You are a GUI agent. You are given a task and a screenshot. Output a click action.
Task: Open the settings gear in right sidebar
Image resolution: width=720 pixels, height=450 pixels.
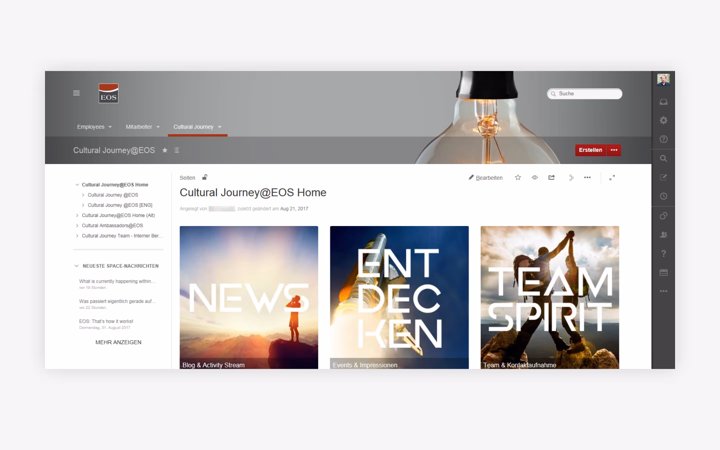(663, 120)
